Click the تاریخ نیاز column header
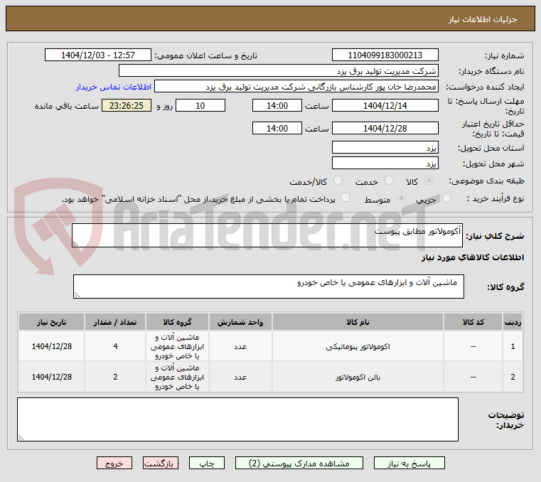The height and width of the screenshot is (482, 541). [x=51, y=322]
